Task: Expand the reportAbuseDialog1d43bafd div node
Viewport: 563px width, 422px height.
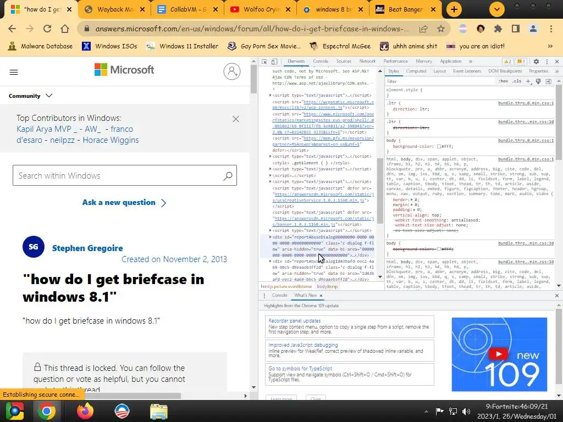Action: (271, 261)
